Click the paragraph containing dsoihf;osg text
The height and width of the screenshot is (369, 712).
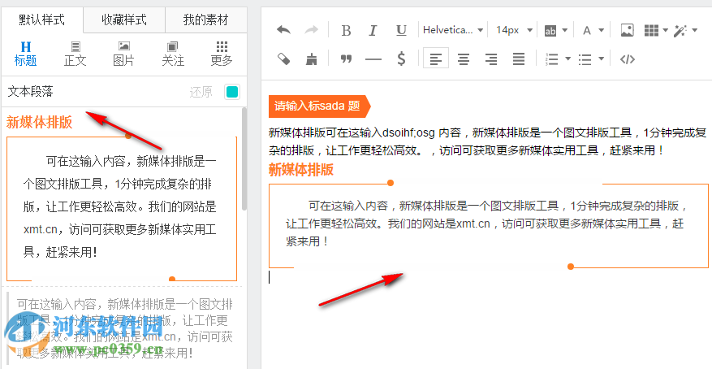pyautogui.click(x=488, y=141)
